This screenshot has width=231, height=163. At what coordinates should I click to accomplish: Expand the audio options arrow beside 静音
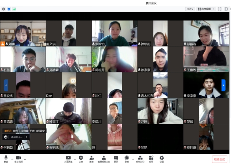pyautogui.click(x=12, y=159)
